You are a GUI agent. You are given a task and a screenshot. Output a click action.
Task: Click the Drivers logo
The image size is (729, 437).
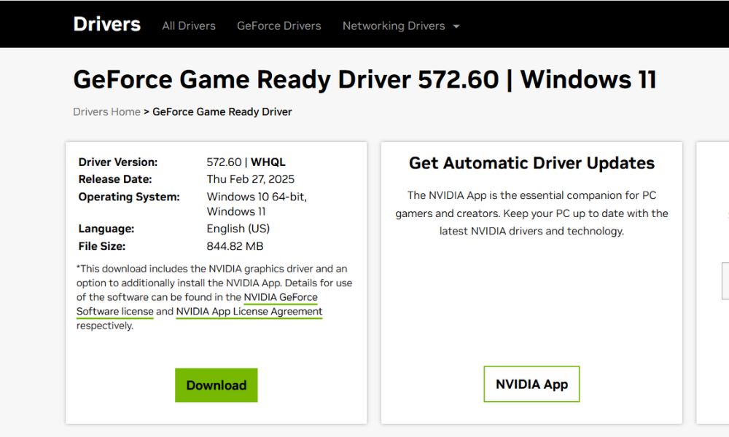coord(106,24)
